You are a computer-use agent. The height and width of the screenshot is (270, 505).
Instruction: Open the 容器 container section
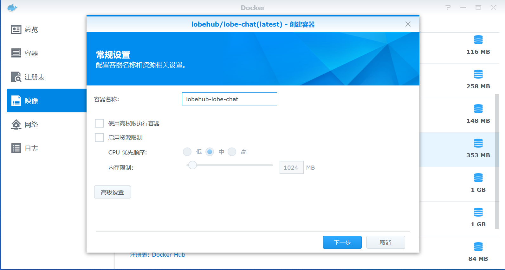16,53
